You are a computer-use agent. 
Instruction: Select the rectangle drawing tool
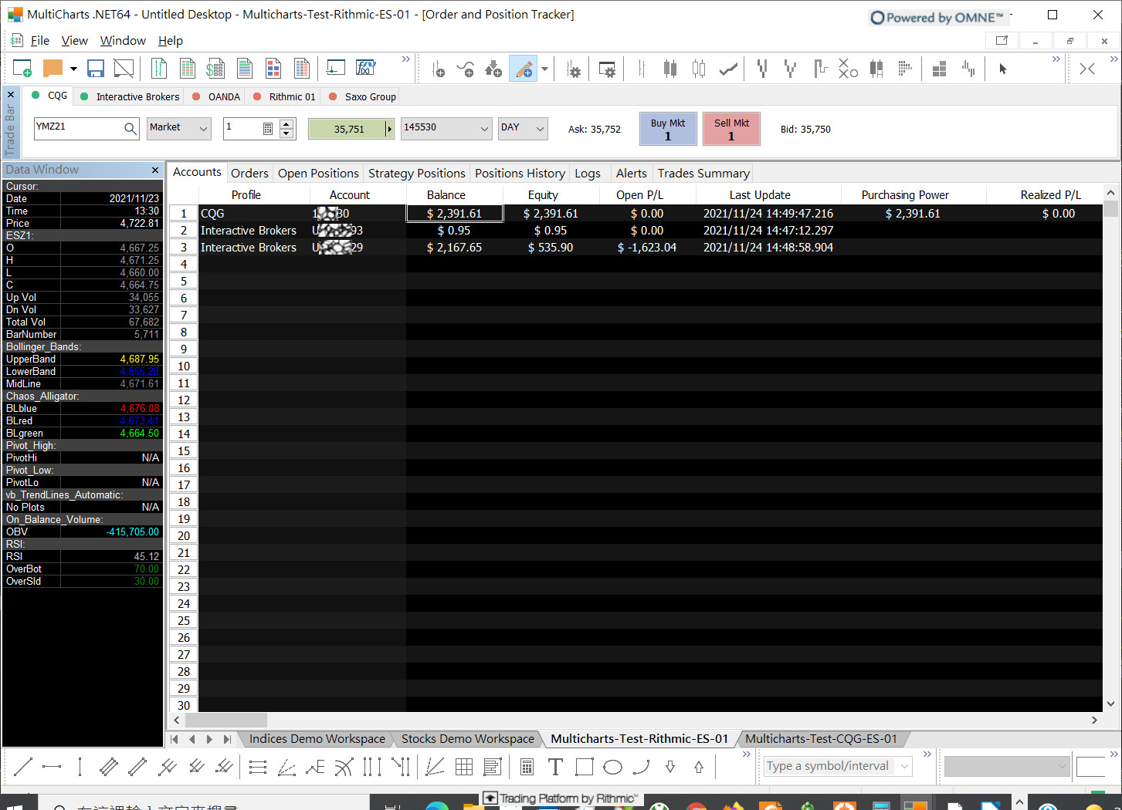[585, 767]
